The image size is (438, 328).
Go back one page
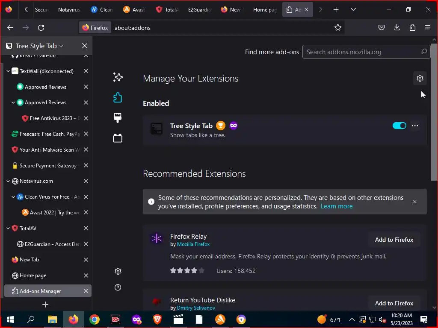pos(10,28)
